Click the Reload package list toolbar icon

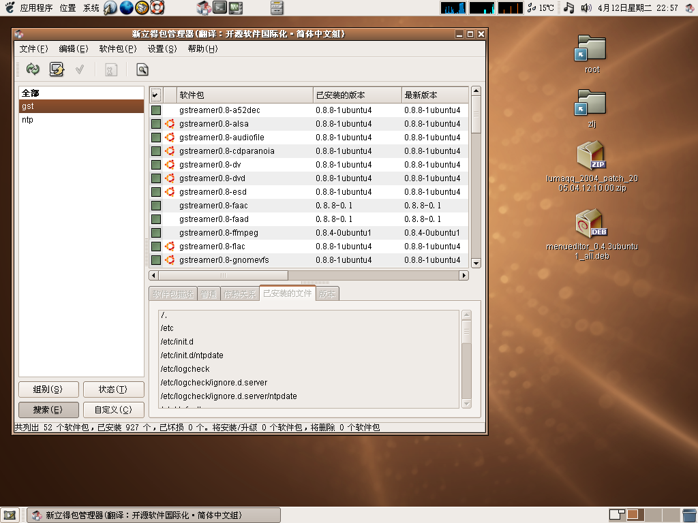(x=33, y=69)
